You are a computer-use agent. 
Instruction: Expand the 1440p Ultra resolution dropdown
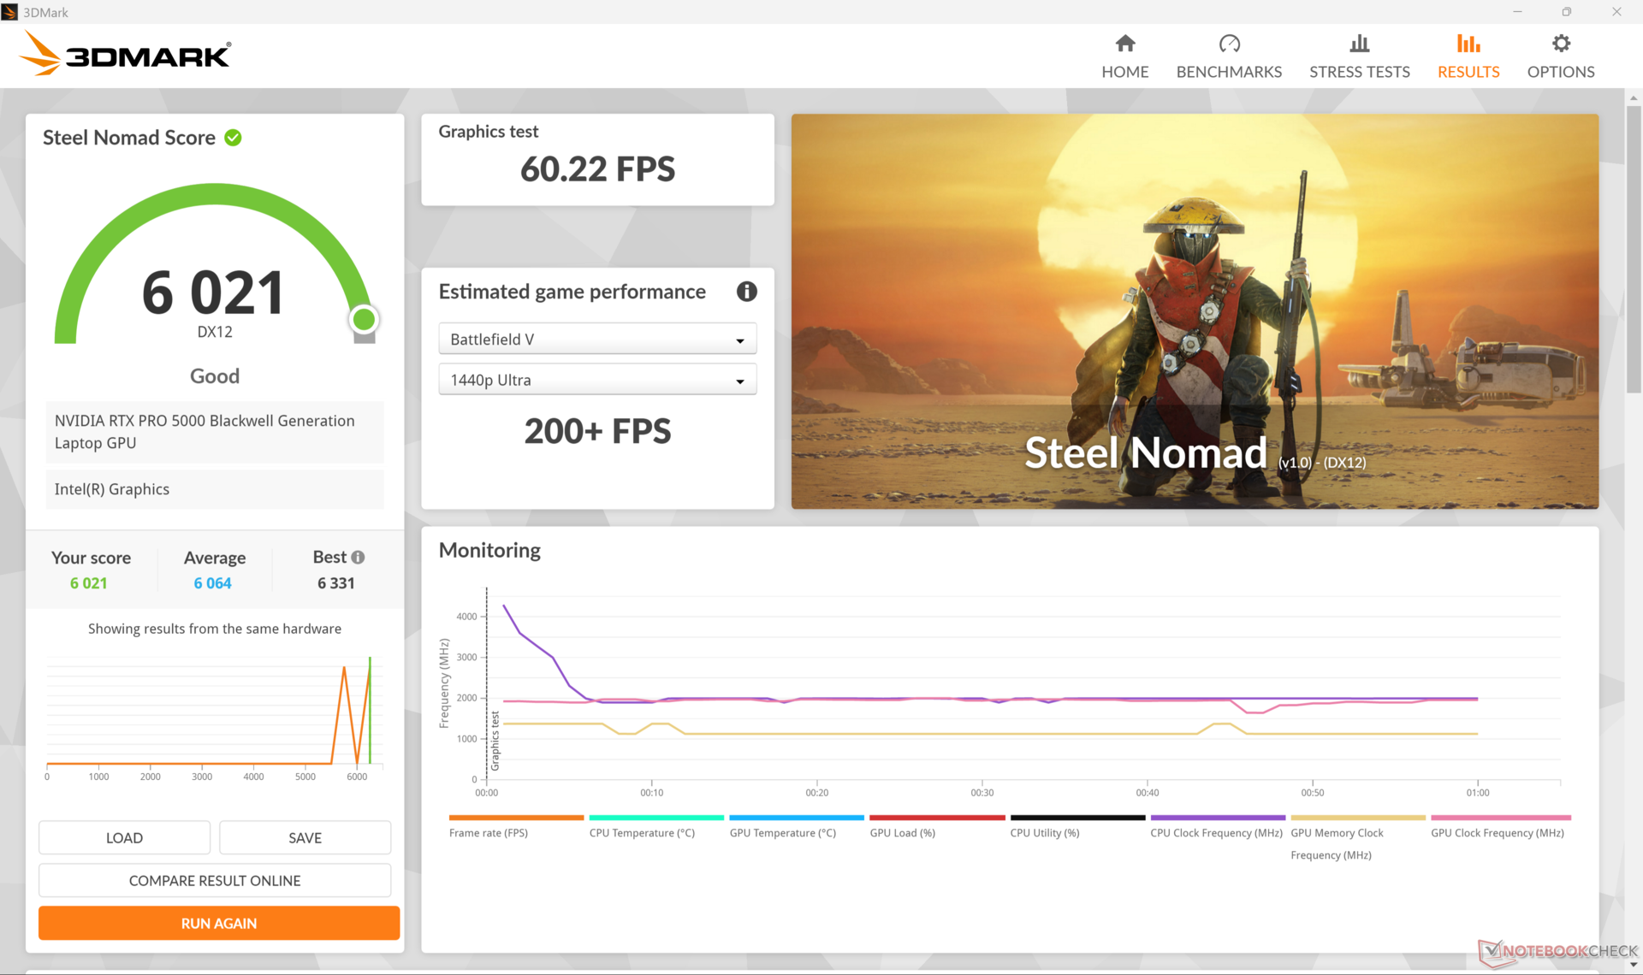597,380
